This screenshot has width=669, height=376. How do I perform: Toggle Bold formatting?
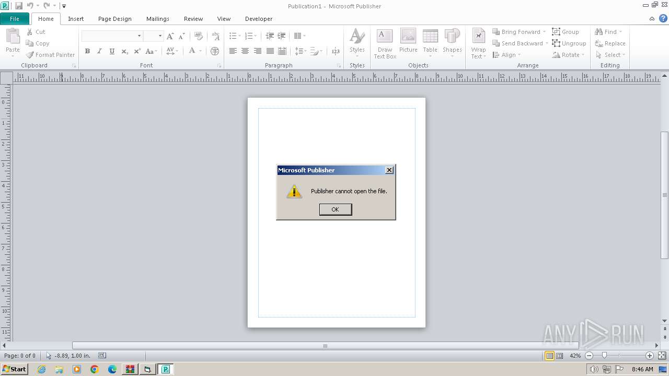pos(87,51)
